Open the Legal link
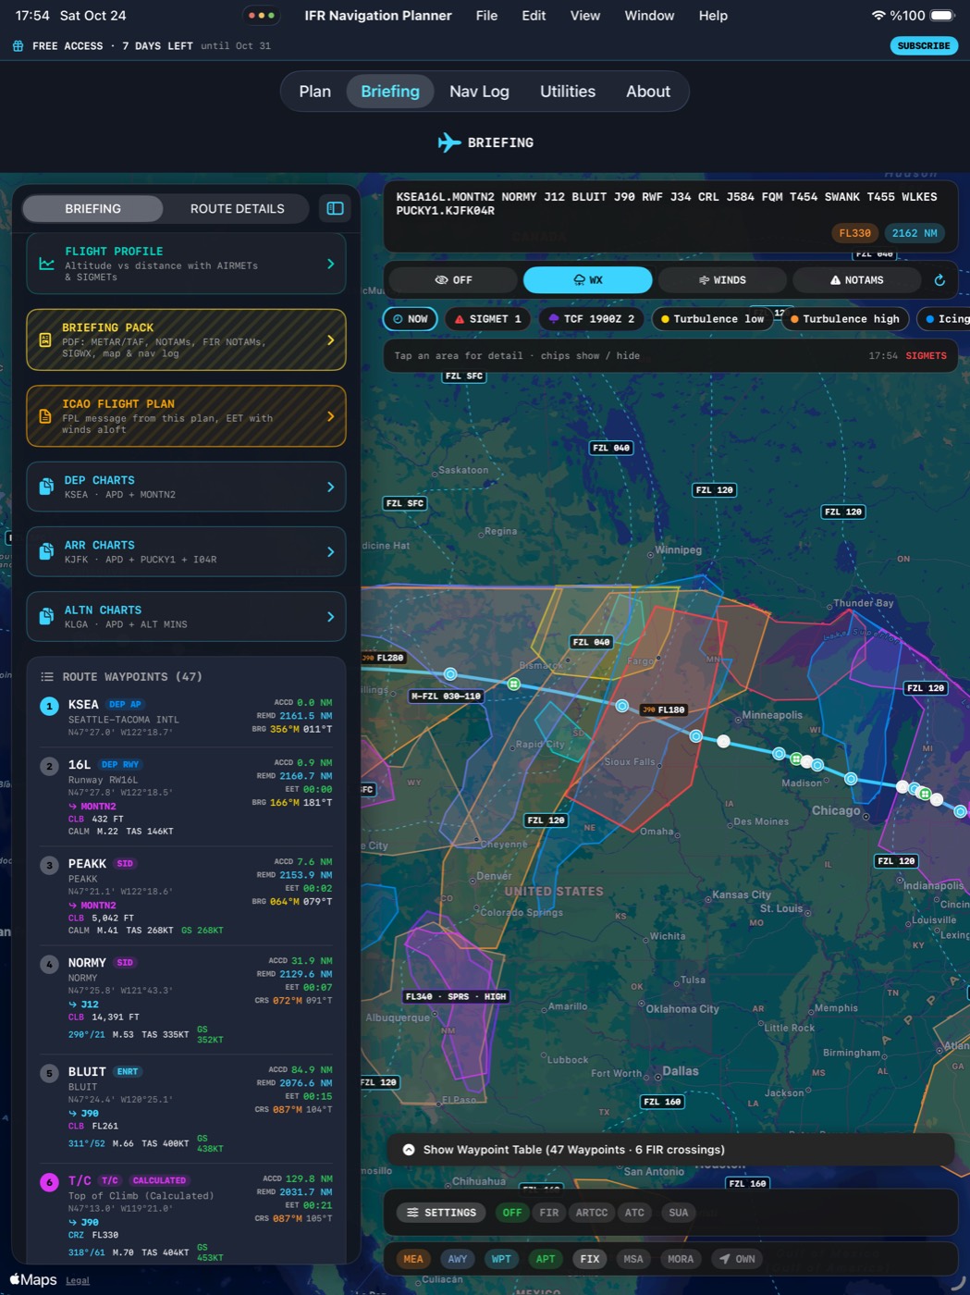 coord(78,1280)
